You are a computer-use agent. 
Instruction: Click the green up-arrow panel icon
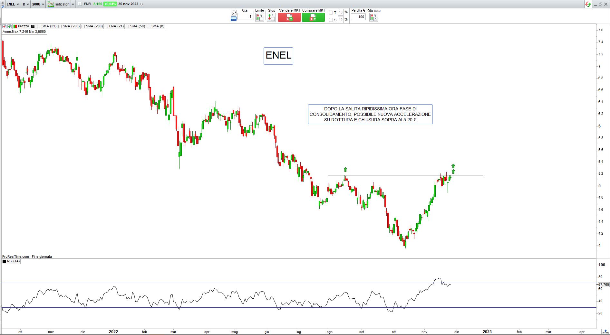coord(10,26)
